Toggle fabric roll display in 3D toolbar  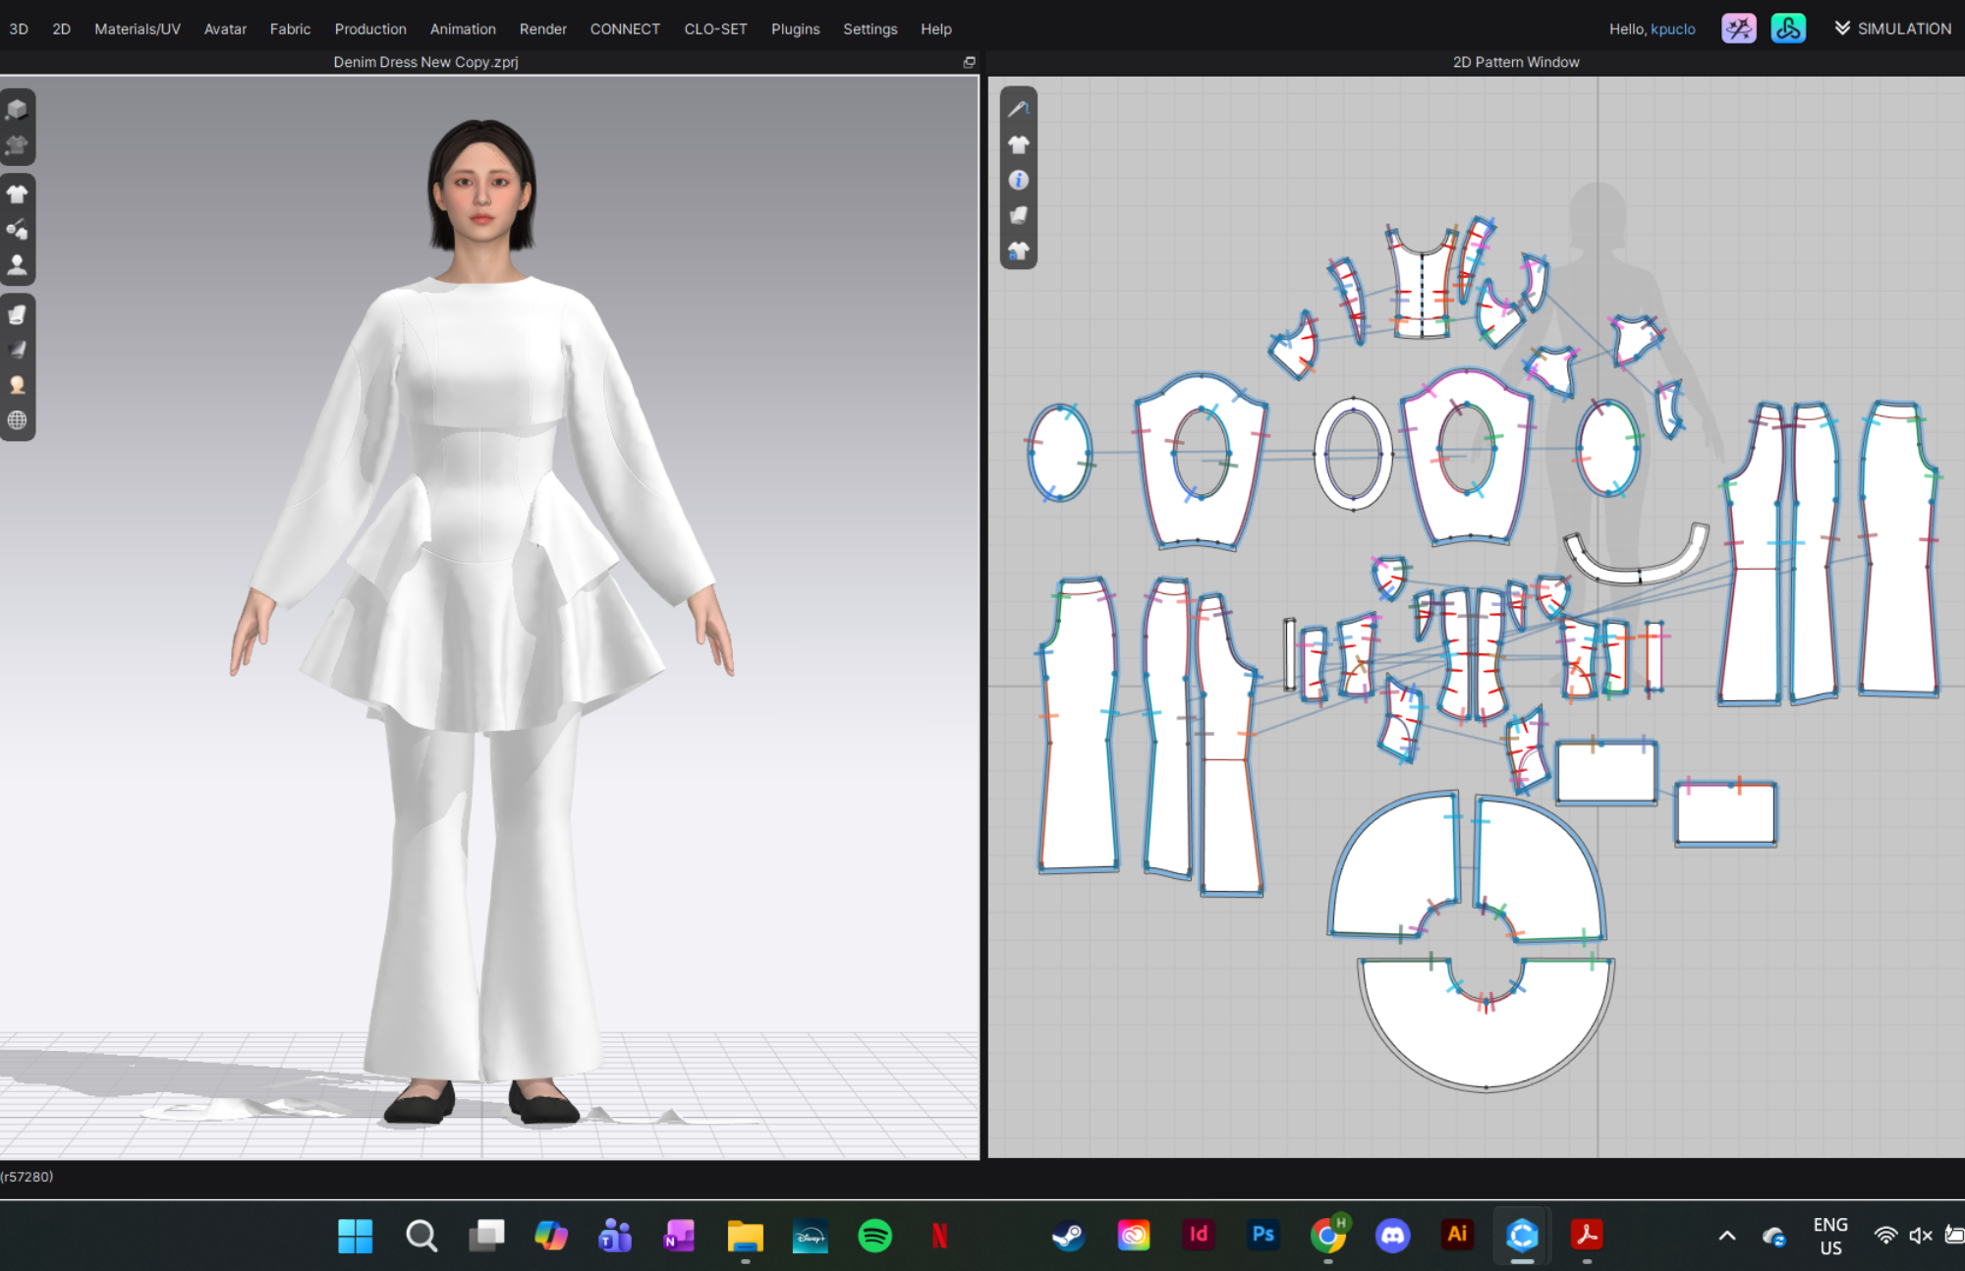(17, 314)
